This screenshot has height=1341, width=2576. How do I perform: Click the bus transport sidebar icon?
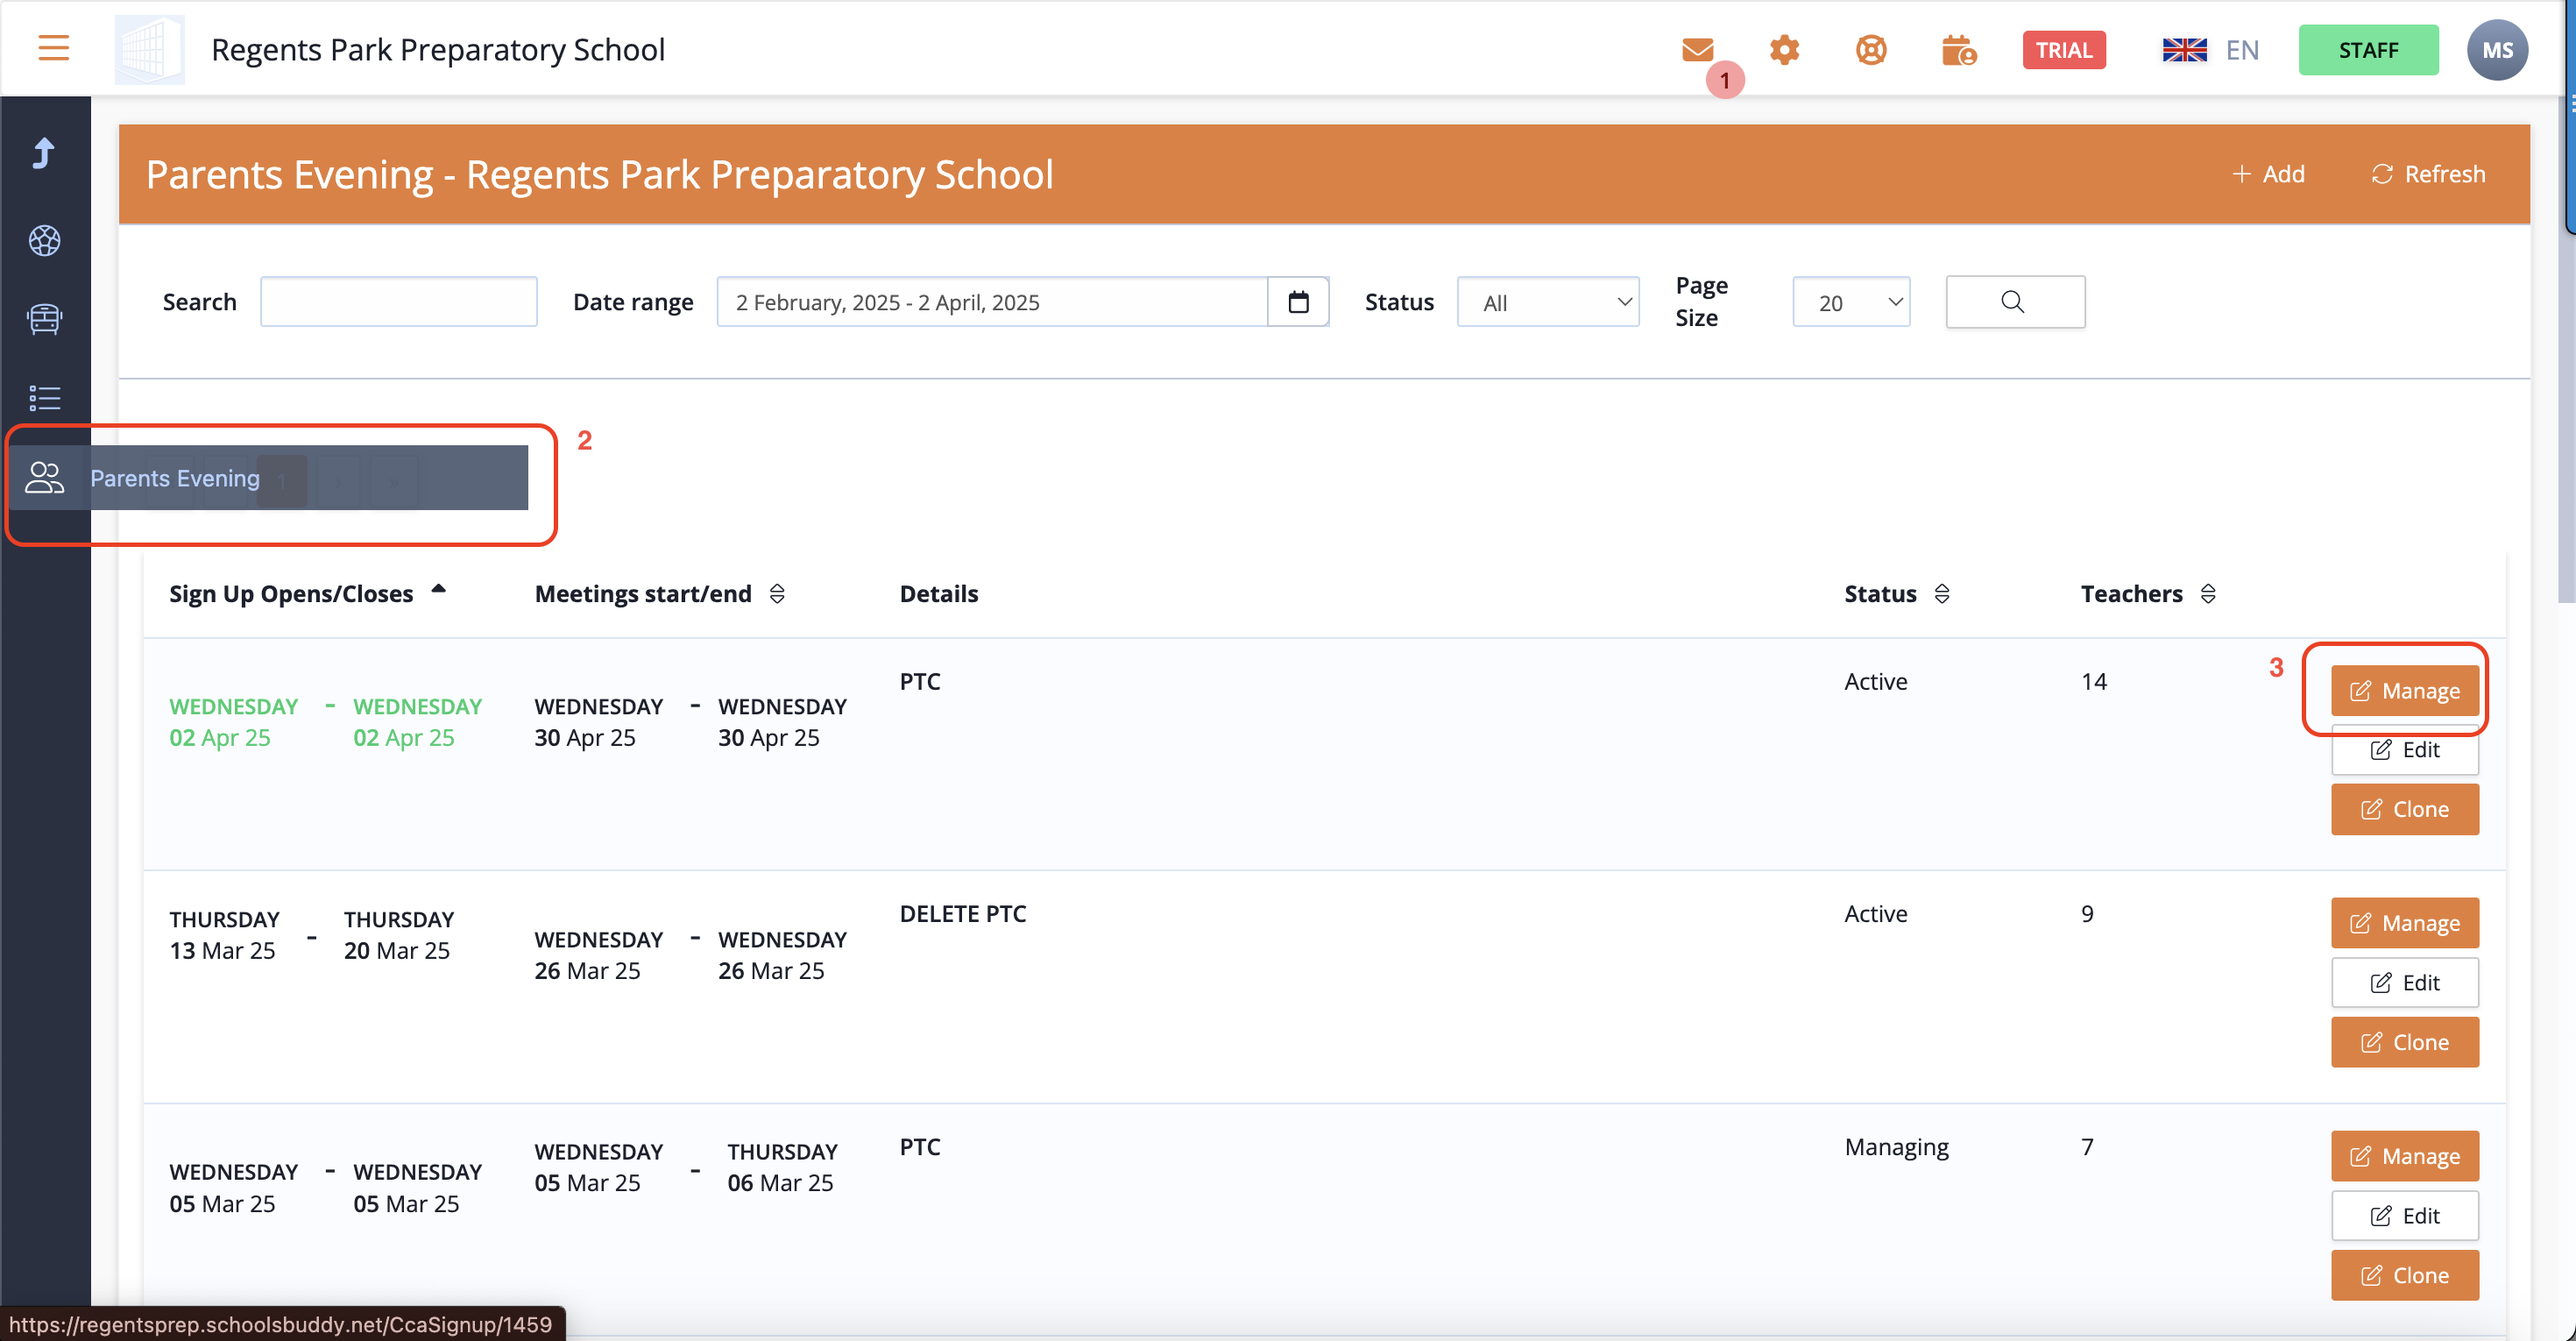pyautogui.click(x=44, y=319)
